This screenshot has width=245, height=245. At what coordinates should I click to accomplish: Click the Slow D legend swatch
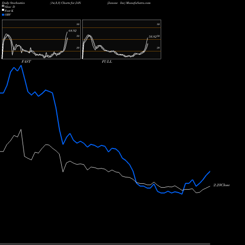3,6
